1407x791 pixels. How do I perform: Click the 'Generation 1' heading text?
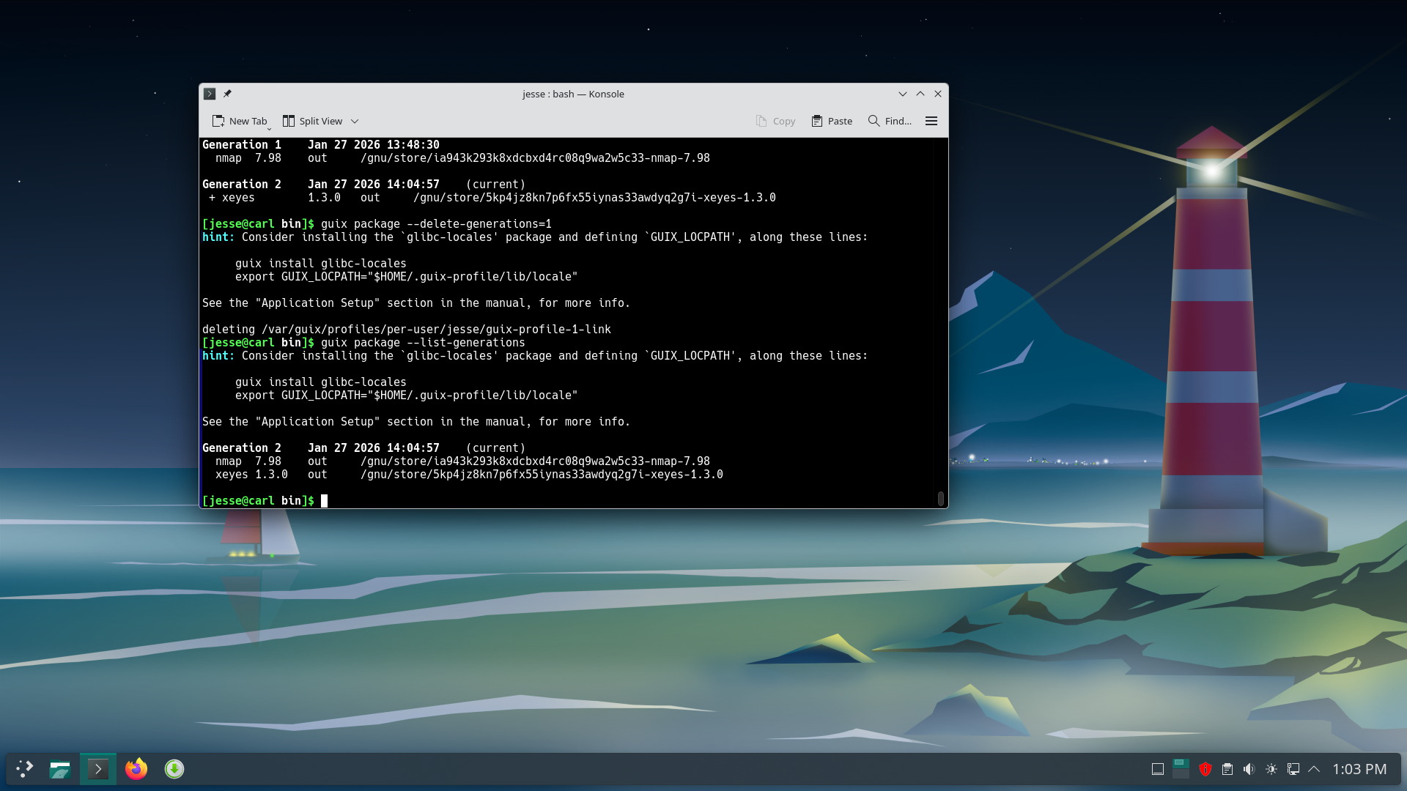242,145
